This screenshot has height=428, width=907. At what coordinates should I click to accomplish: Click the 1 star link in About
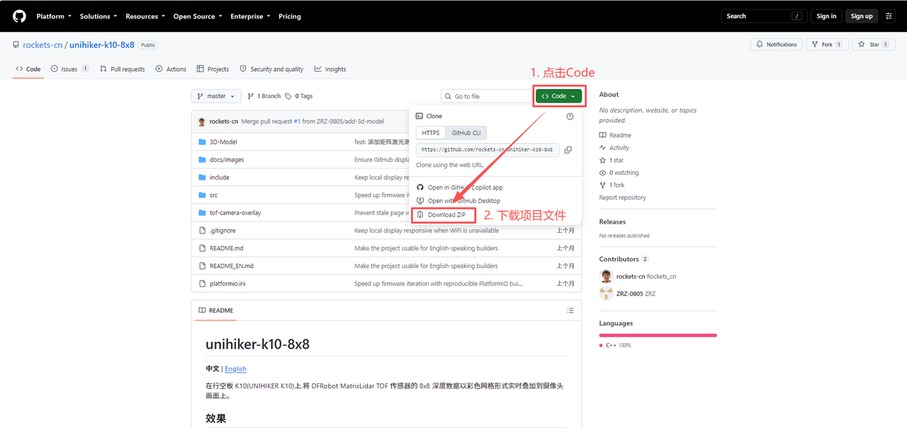point(612,161)
